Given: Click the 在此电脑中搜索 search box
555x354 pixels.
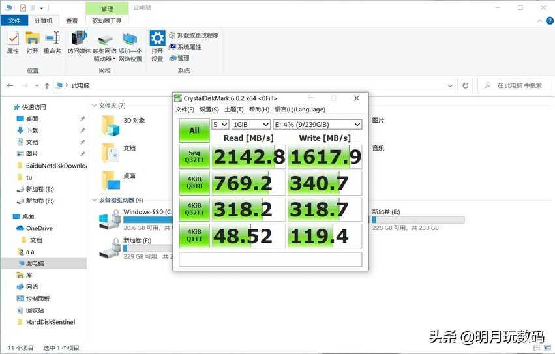Looking at the screenshot, I should pos(514,85).
